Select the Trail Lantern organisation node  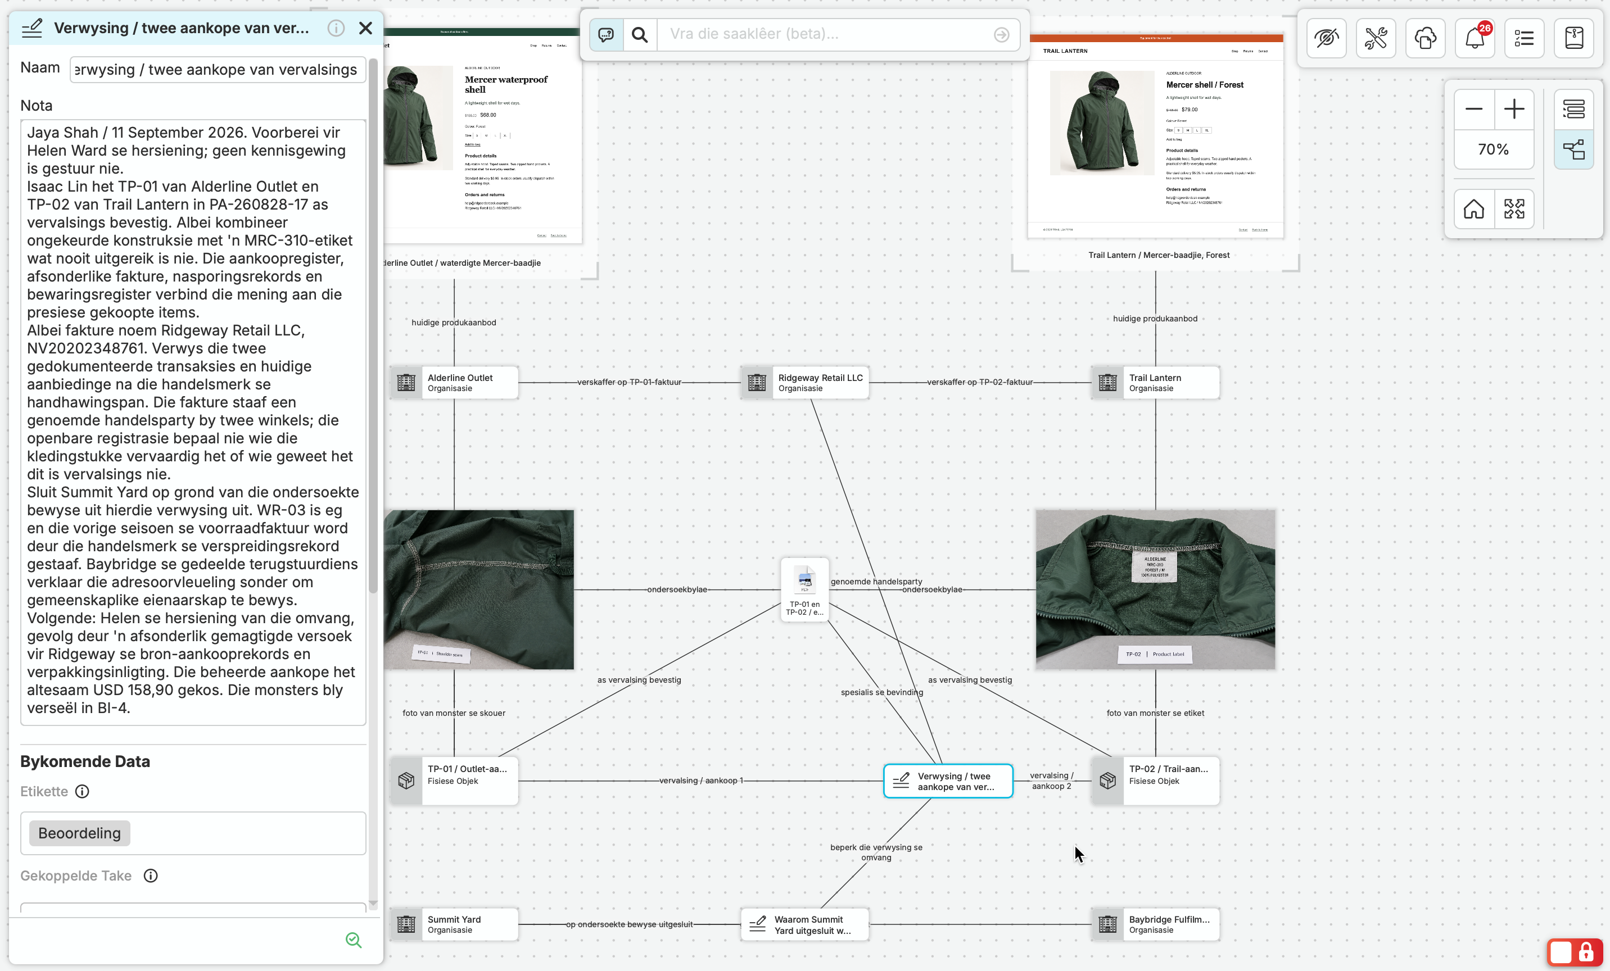[x=1155, y=383]
